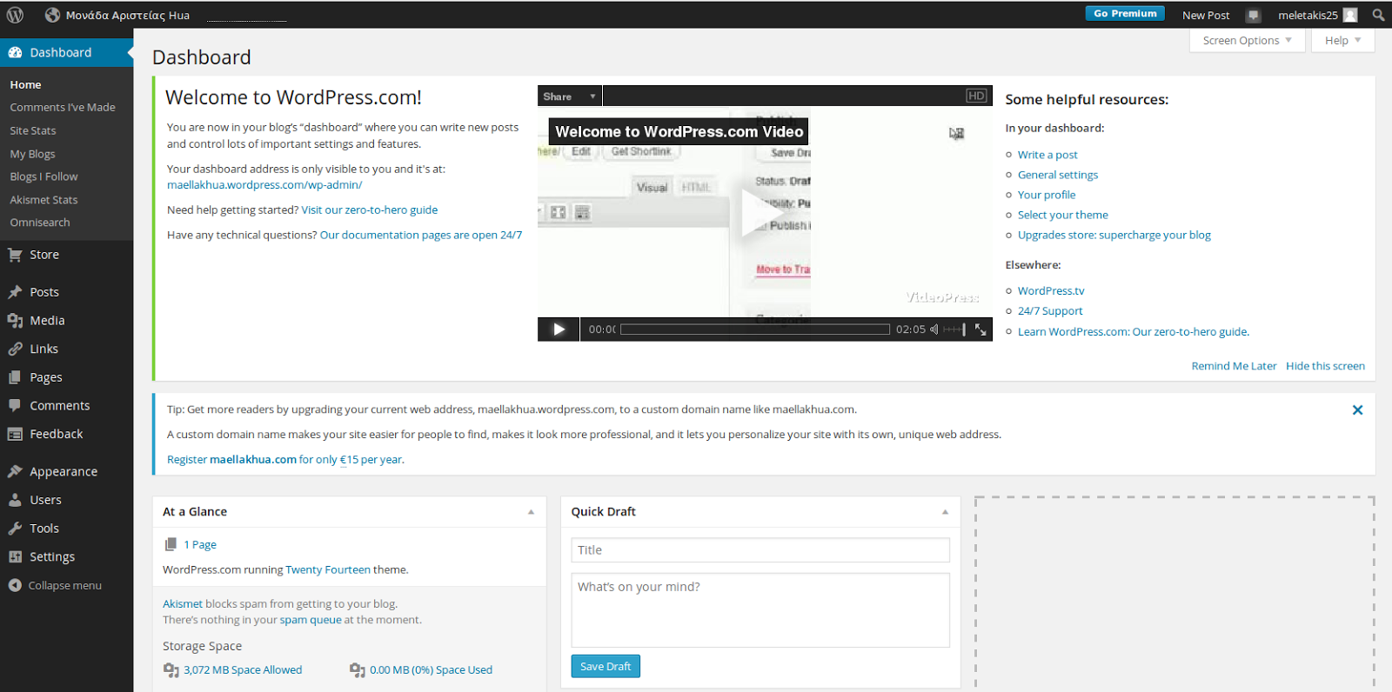Click the large play overlay on video
Image resolution: width=1392 pixels, height=692 pixels.
[762, 213]
